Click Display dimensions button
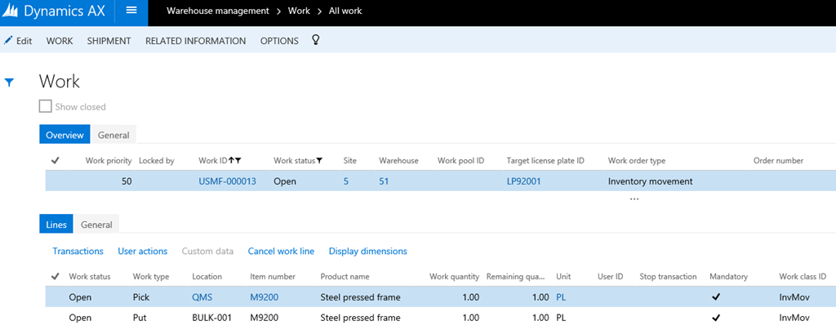This screenshot has height=330, width=836. (367, 252)
